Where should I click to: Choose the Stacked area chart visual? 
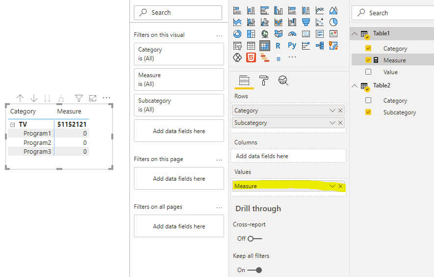click(237, 22)
